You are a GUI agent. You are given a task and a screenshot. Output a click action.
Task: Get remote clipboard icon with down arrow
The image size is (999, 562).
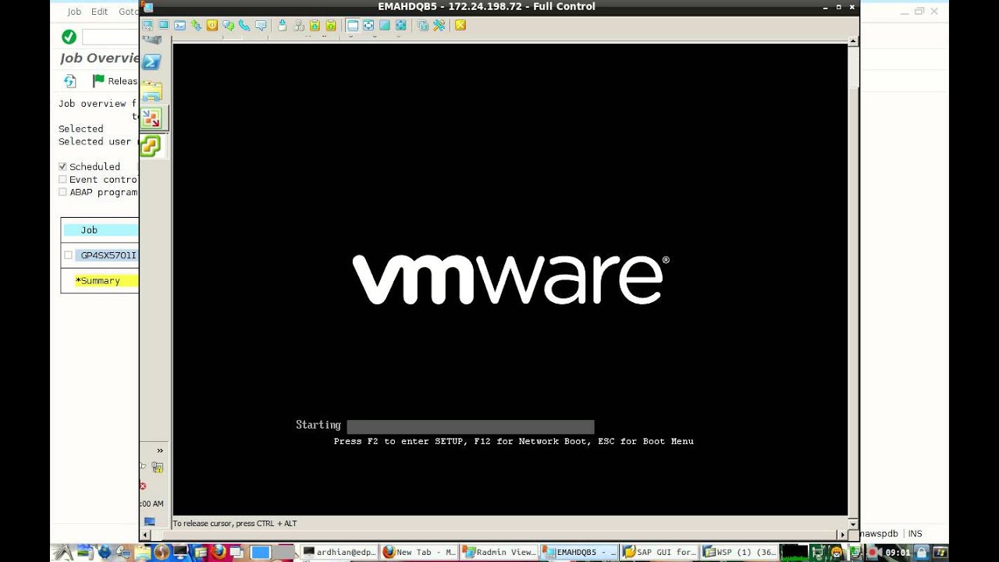[315, 25]
